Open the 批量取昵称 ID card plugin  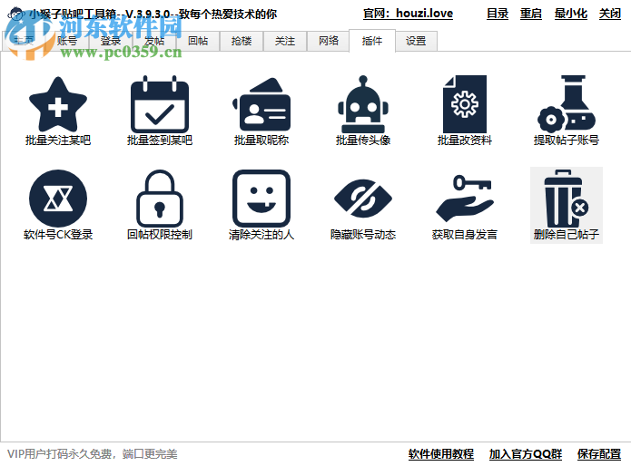261,111
